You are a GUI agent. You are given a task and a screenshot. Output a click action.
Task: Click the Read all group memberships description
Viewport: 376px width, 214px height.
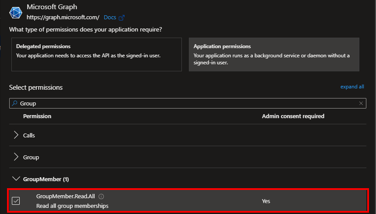point(72,206)
